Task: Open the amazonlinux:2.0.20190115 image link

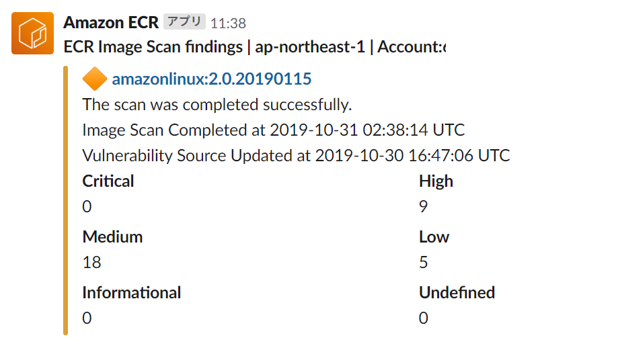Action: coord(212,79)
